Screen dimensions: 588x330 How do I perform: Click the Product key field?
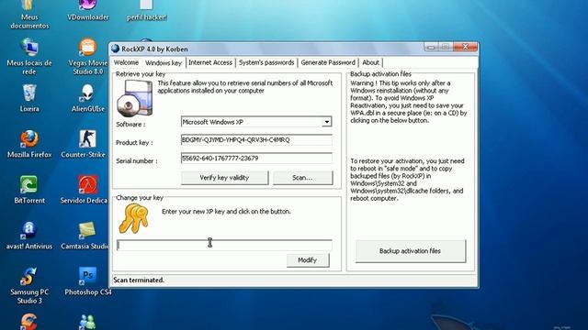256,140
